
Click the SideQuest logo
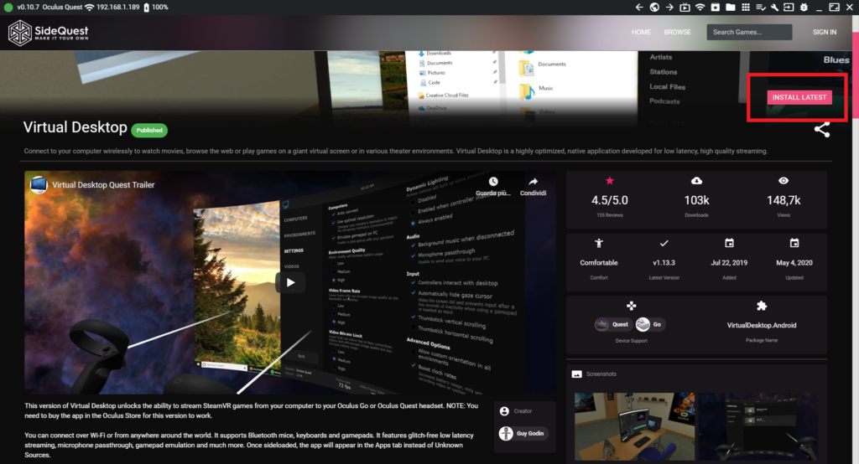(x=49, y=33)
